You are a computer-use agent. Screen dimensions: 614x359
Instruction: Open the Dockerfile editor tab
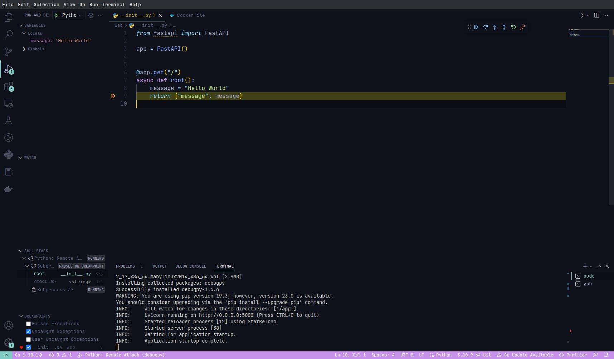(191, 15)
